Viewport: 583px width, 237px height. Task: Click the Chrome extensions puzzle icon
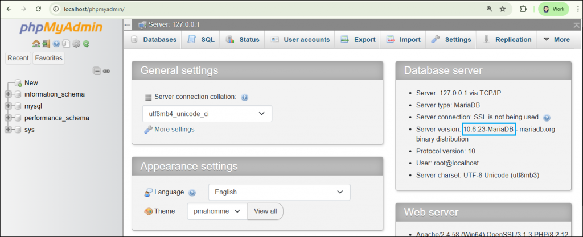pyautogui.click(x=523, y=9)
